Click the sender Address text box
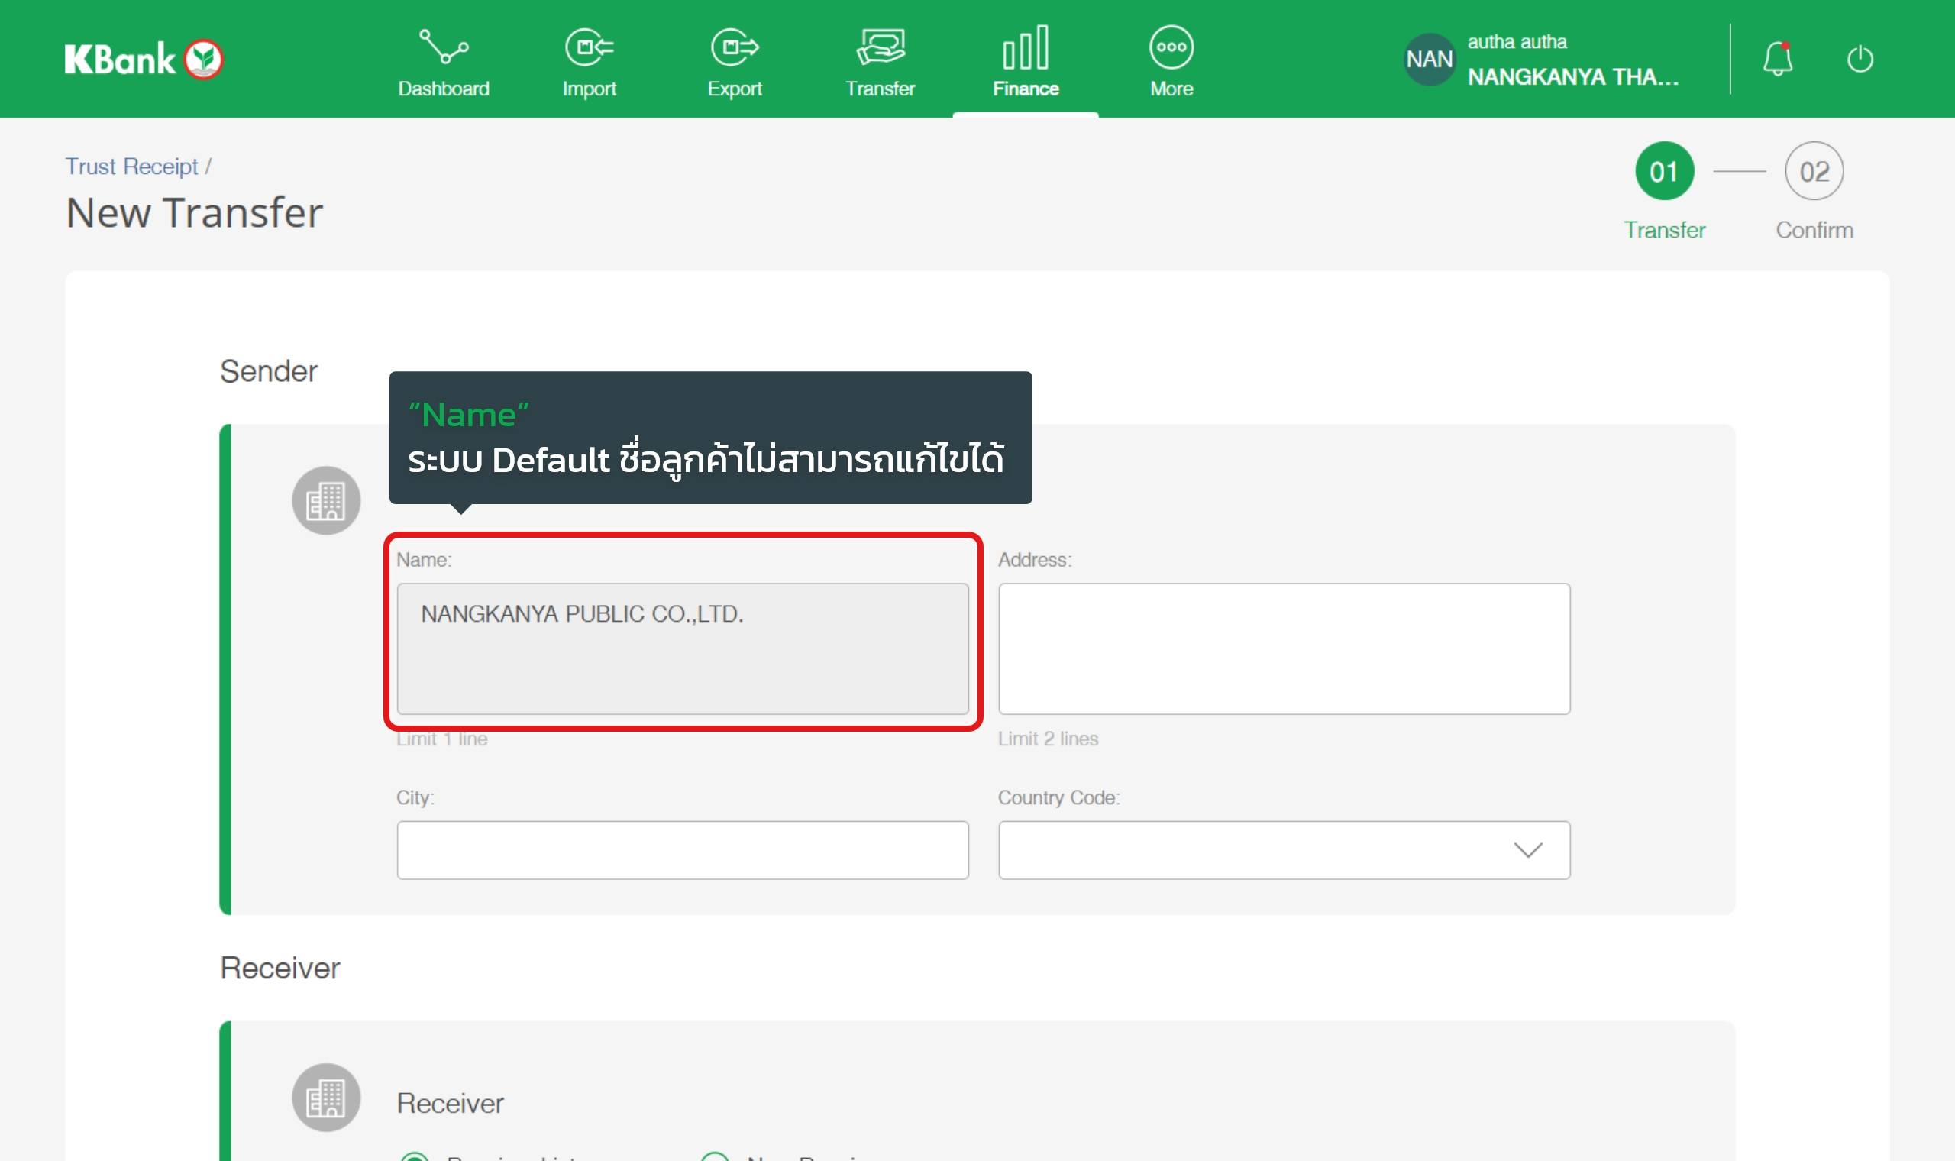This screenshot has width=1955, height=1161. tap(1283, 648)
